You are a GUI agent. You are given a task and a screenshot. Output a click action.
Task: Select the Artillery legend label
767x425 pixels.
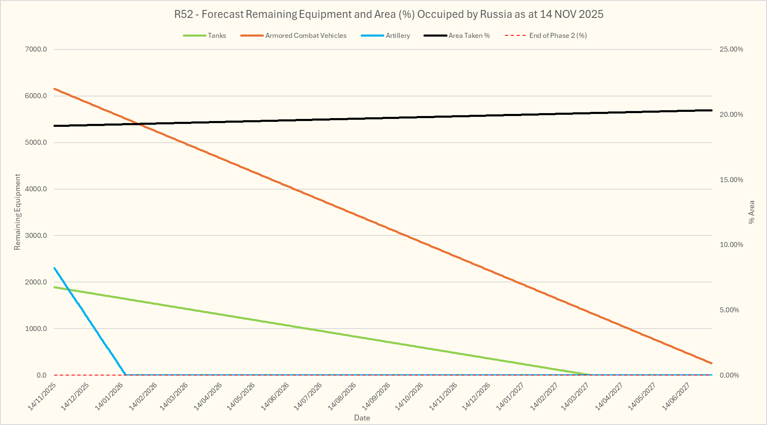398,36
